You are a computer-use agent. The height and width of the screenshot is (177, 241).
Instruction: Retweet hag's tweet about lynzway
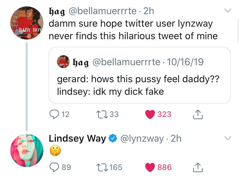click(101, 114)
